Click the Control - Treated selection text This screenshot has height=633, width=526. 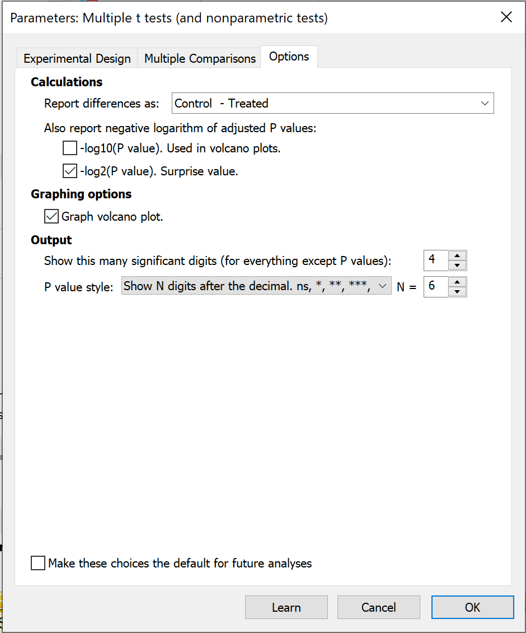(222, 103)
